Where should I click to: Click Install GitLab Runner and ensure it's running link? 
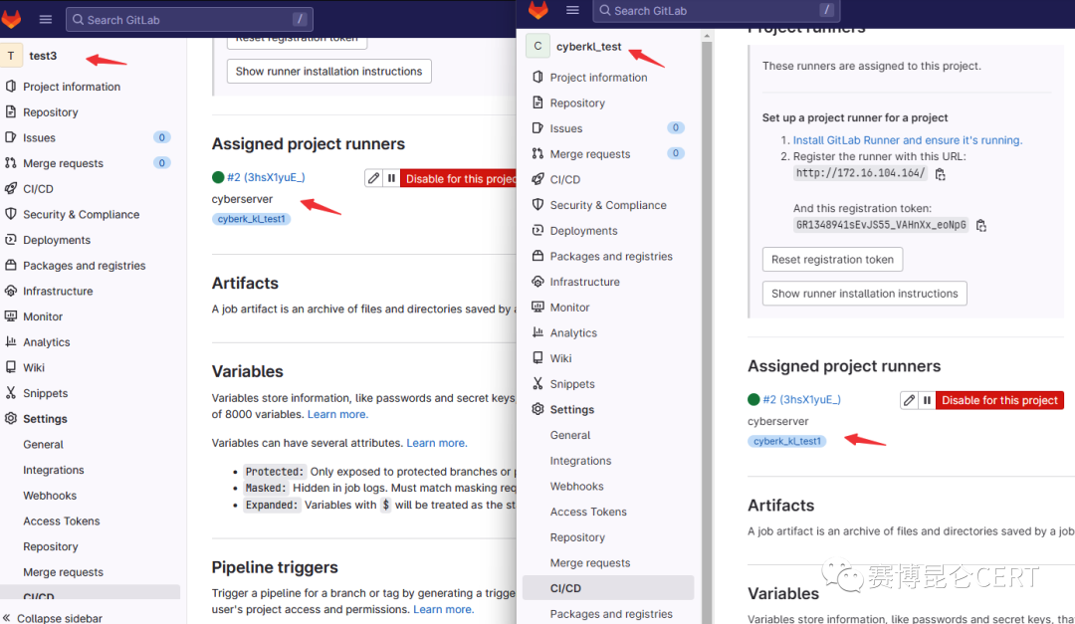tap(907, 140)
